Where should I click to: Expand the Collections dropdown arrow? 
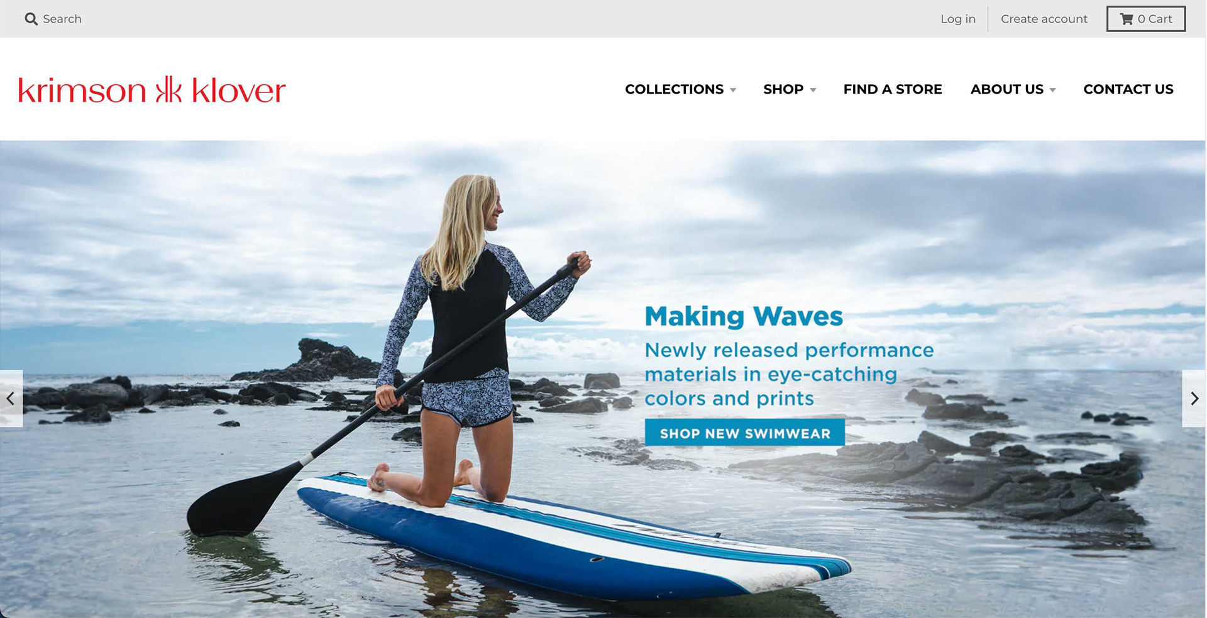[733, 91]
